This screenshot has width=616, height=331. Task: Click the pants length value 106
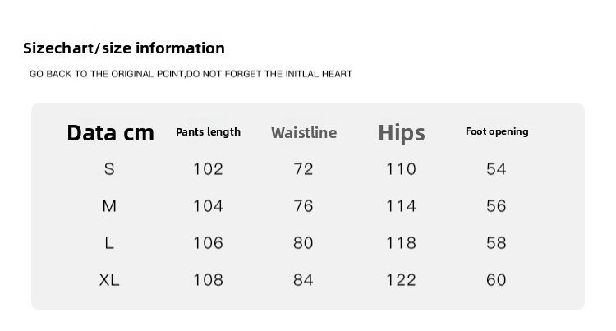208,243
